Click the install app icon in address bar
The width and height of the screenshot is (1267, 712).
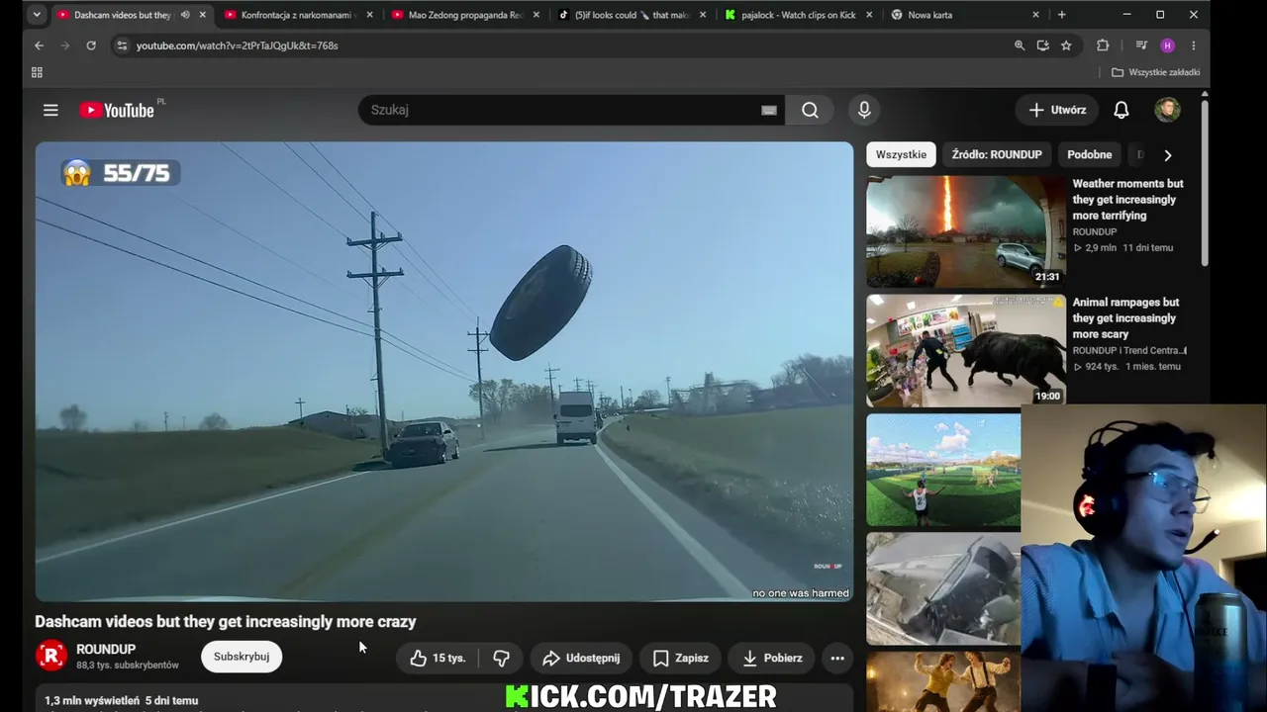[1042, 45]
